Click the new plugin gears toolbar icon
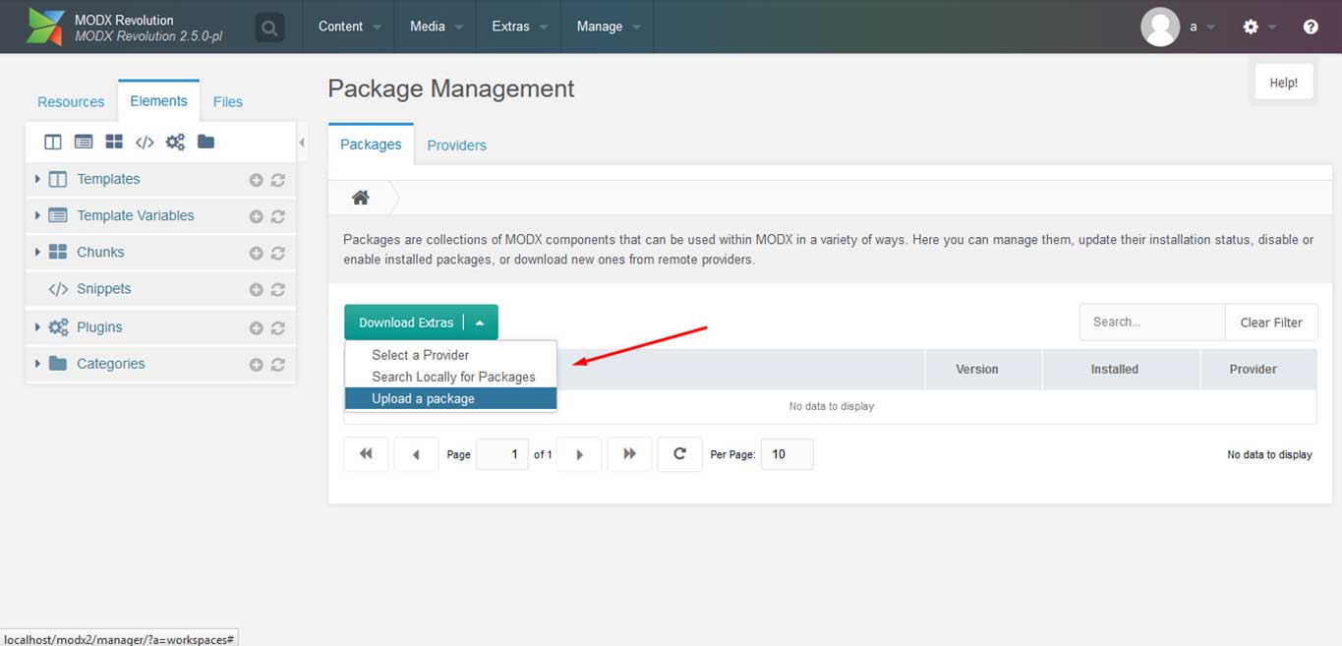This screenshot has width=1342, height=646. point(175,143)
